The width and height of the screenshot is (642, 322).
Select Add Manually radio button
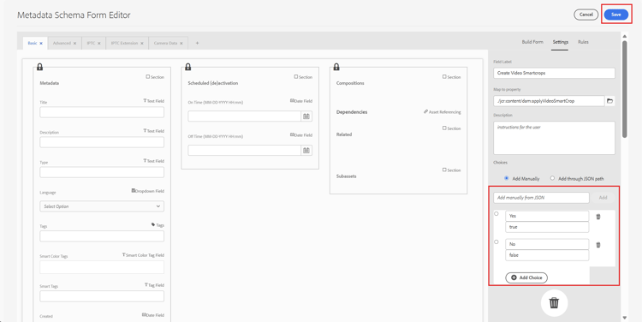tap(507, 178)
